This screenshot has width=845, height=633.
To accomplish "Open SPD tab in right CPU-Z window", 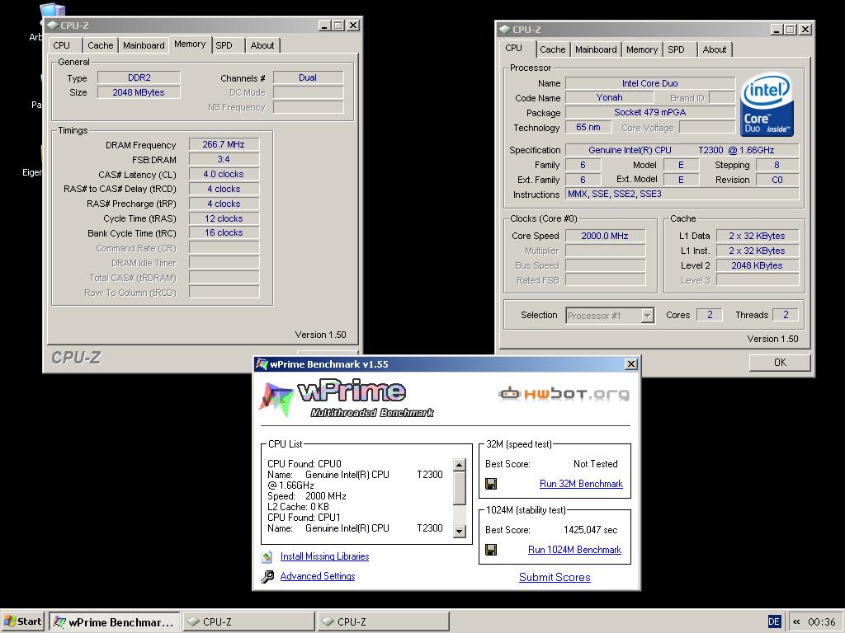I will [678, 49].
